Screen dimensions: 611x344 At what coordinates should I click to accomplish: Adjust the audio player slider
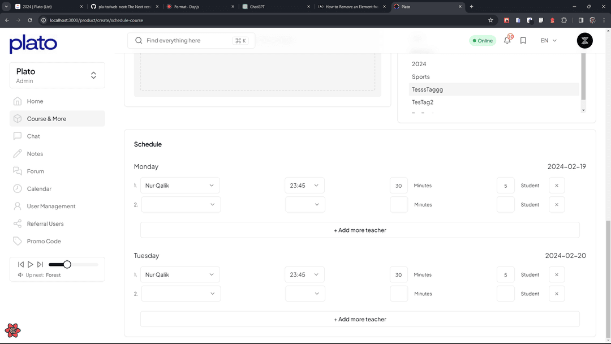coord(67,264)
